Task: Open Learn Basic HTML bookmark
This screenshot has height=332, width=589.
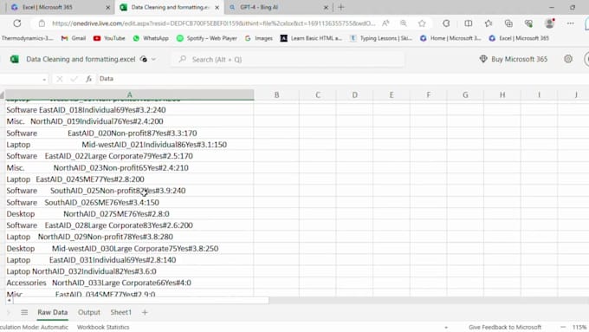Action: pos(311,38)
